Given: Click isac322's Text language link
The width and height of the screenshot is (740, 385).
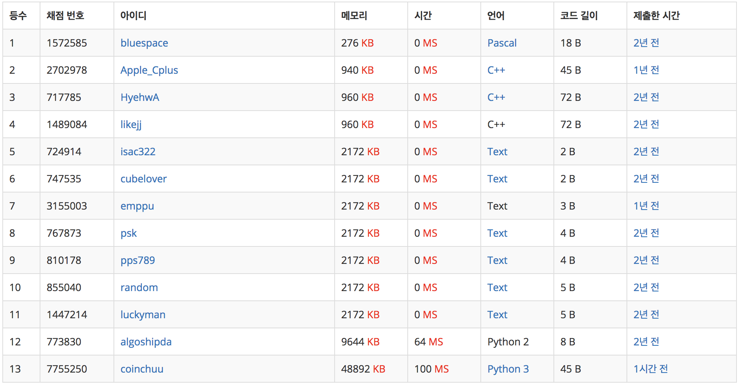Looking at the screenshot, I should [x=497, y=152].
